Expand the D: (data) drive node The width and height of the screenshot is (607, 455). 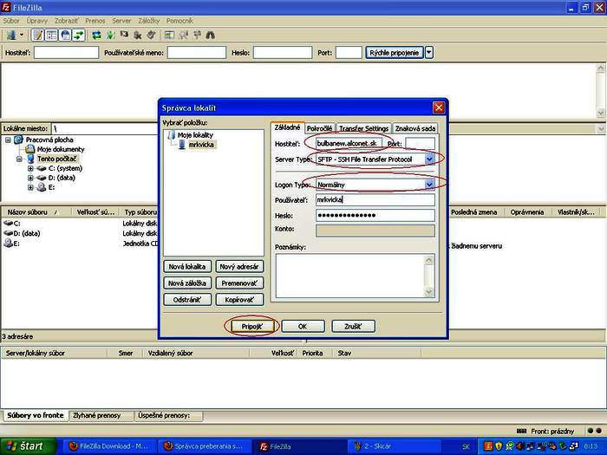coord(30,178)
